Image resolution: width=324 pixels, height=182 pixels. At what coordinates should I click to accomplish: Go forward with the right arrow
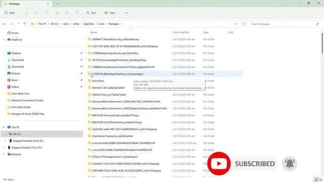(12, 24)
